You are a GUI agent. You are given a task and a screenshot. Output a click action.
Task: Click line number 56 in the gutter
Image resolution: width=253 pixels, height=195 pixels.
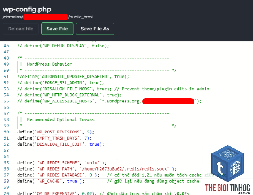click(6, 107)
